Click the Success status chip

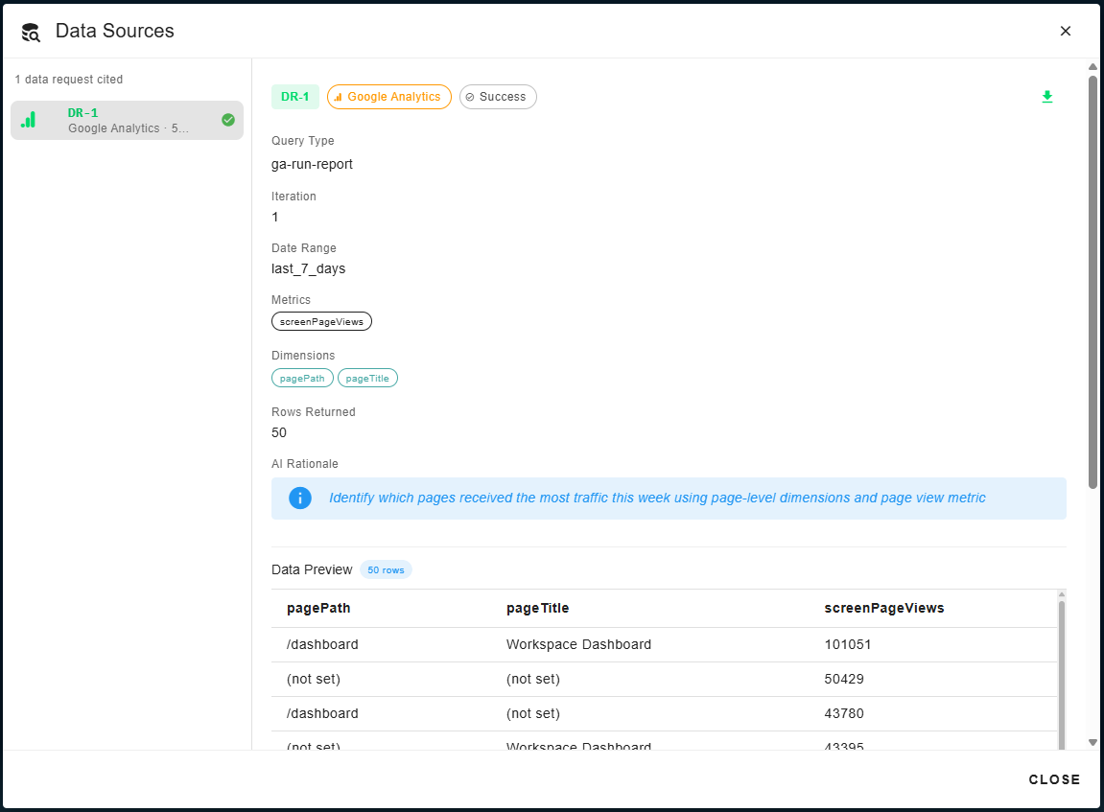(498, 96)
